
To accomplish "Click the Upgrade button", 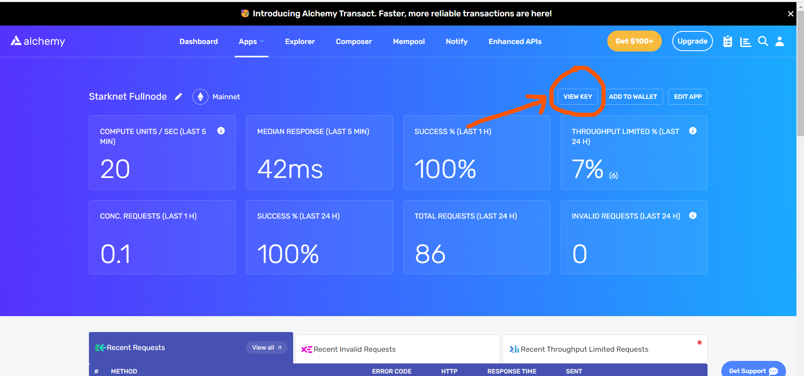I will 692,41.
